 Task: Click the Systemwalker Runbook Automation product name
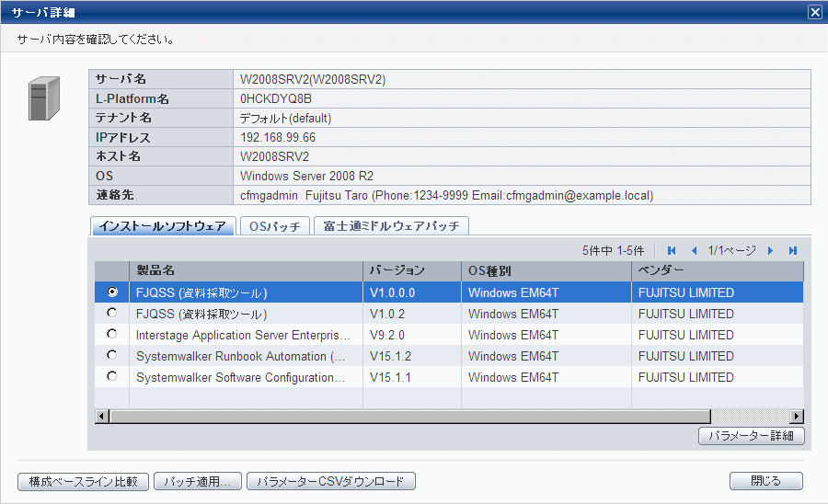(240, 356)
